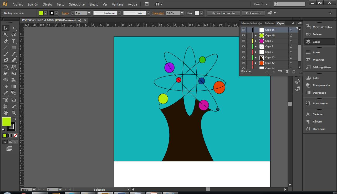
Task: Open the Diseño workspace switcher
Action: tap(261, 4)
